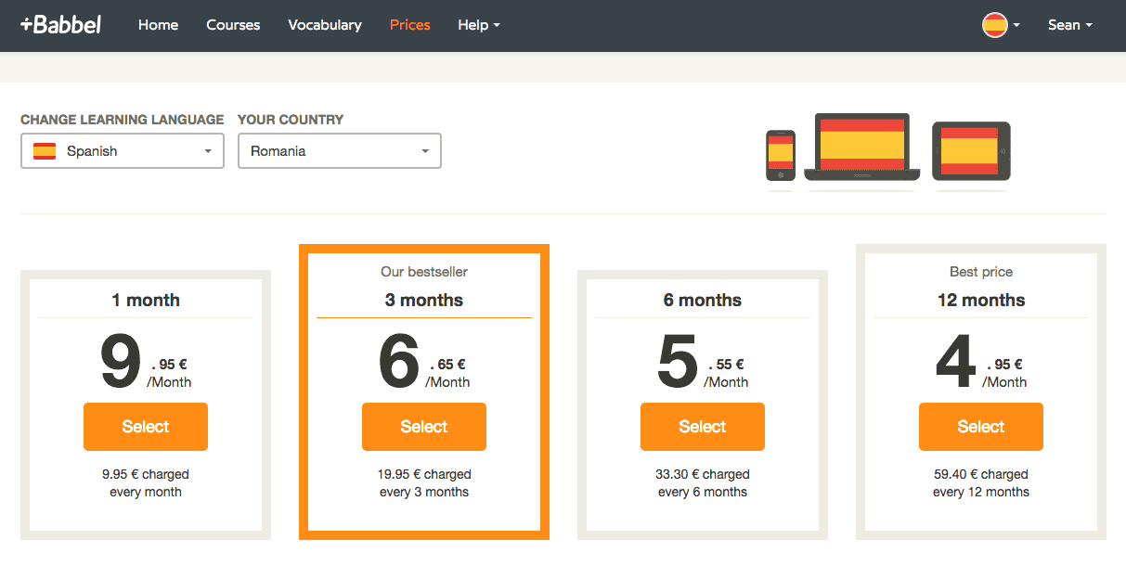Open the Sean account menu
The width and height of the screenshot is (1126, 578).
(x=1069, y=25)
